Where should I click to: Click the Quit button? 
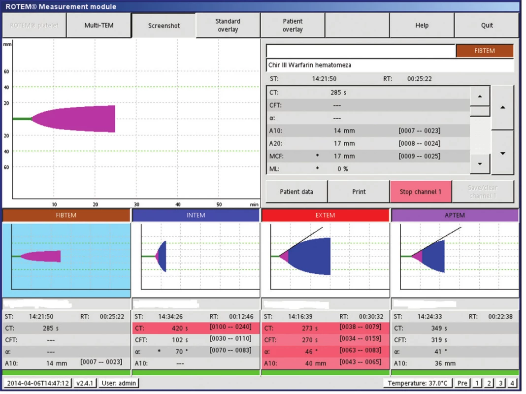pos(487,26)
